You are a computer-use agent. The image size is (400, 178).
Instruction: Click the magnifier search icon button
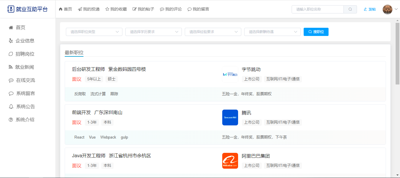350,9
